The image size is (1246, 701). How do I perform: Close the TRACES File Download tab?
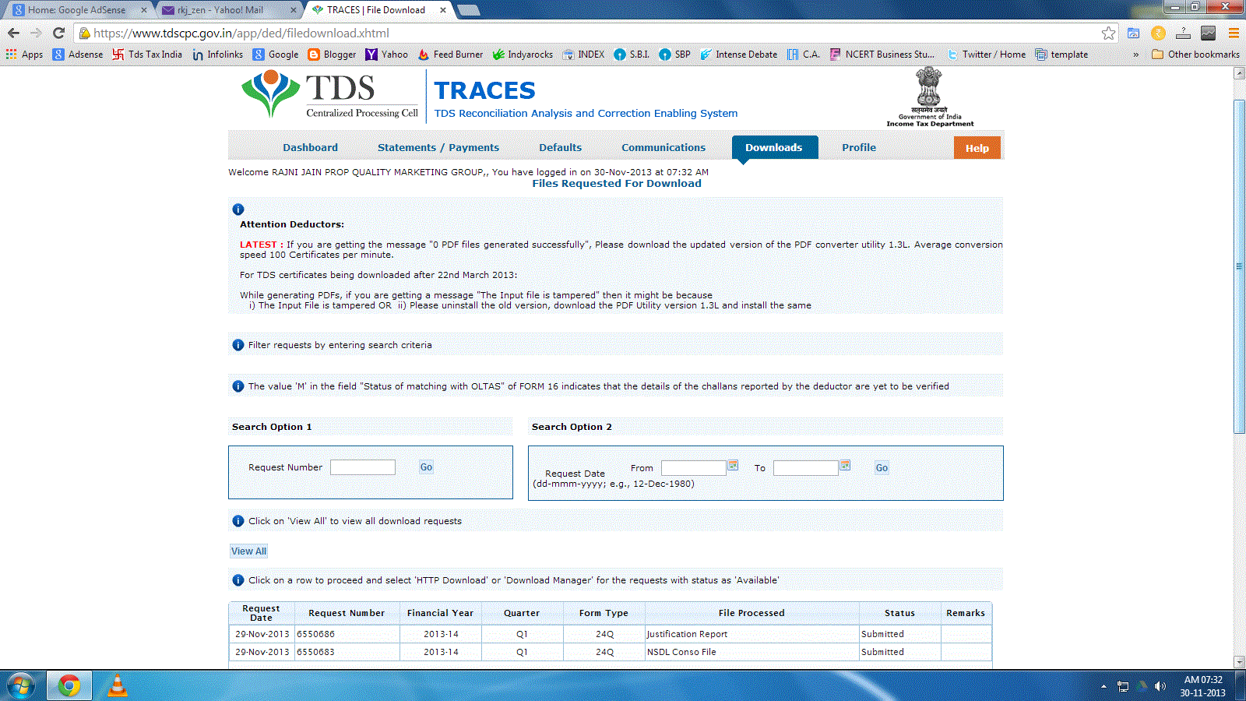pyautogui.click(x=443, y=10)
